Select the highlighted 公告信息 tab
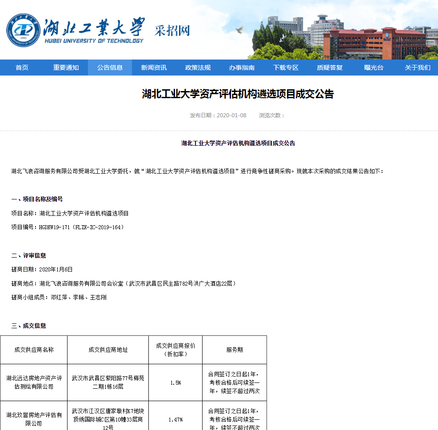This screenshot has height=430, width=438. [110, 66]
